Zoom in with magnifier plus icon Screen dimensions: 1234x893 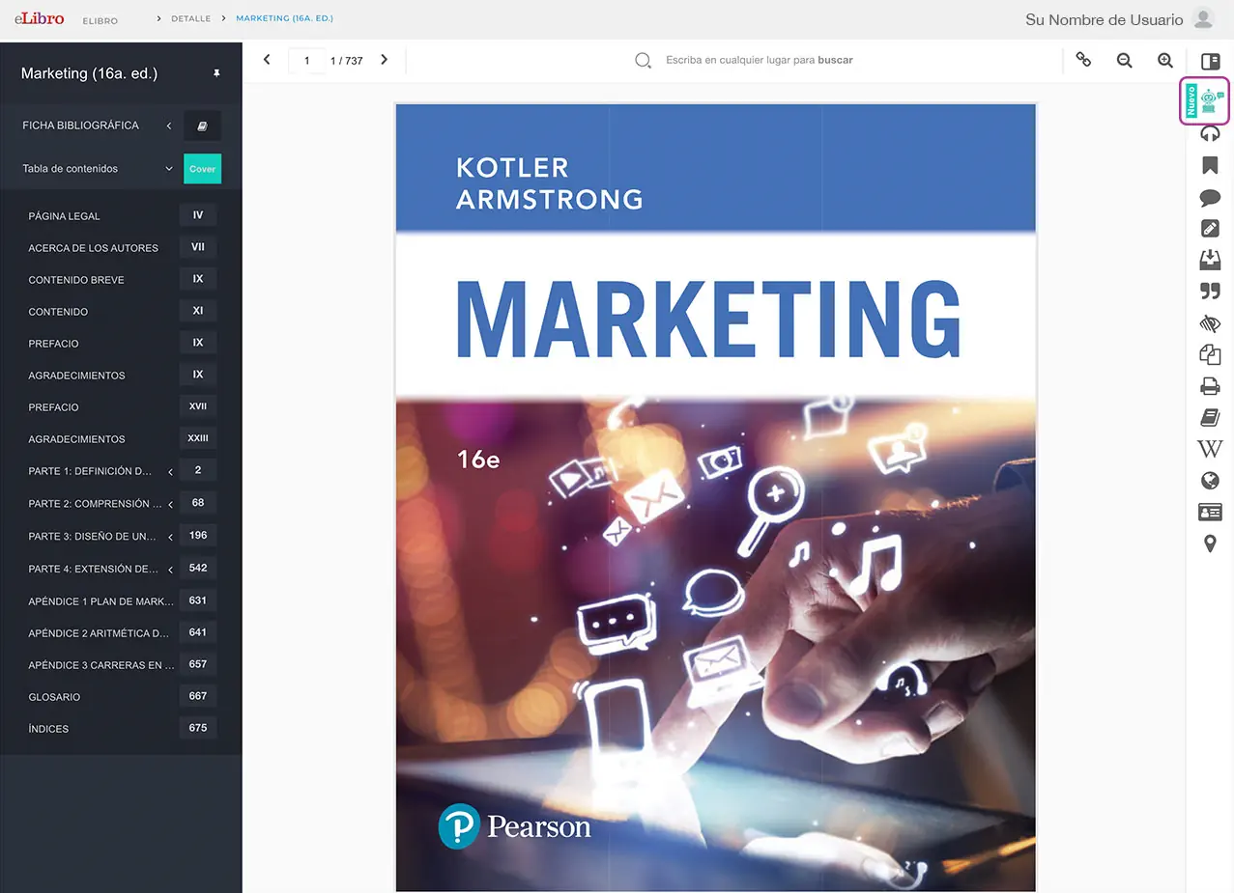(1165, 60)
